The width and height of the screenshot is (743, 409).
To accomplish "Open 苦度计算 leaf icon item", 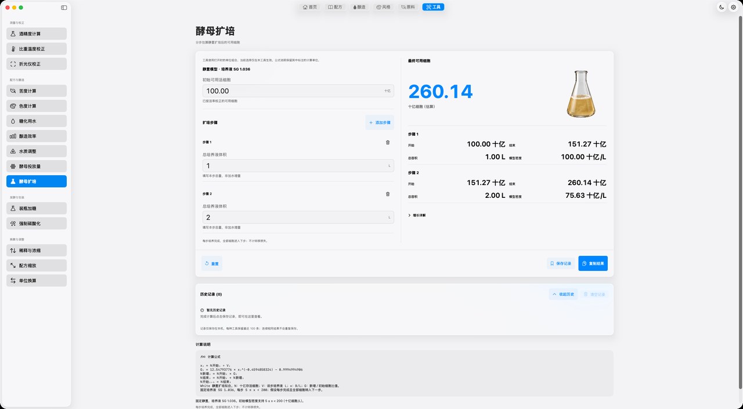I will coord(37,91).
